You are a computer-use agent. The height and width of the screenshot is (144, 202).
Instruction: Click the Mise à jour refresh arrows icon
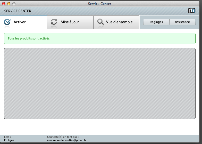coord(54,22)
